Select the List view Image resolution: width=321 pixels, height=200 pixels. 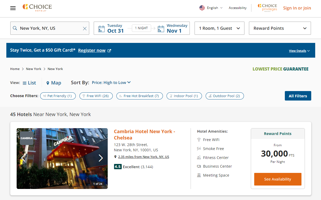point(29,83)
